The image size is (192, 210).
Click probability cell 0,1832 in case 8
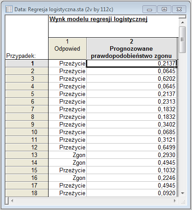click(x=131, y=117)
